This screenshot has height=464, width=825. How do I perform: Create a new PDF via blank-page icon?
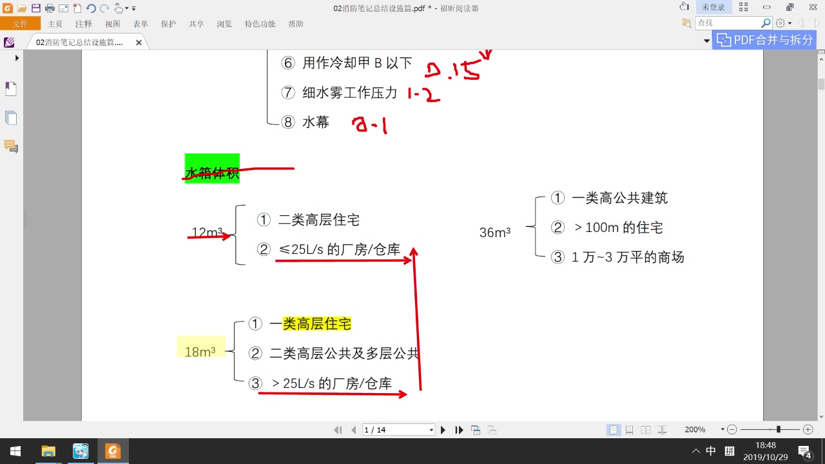click(77, 8)
